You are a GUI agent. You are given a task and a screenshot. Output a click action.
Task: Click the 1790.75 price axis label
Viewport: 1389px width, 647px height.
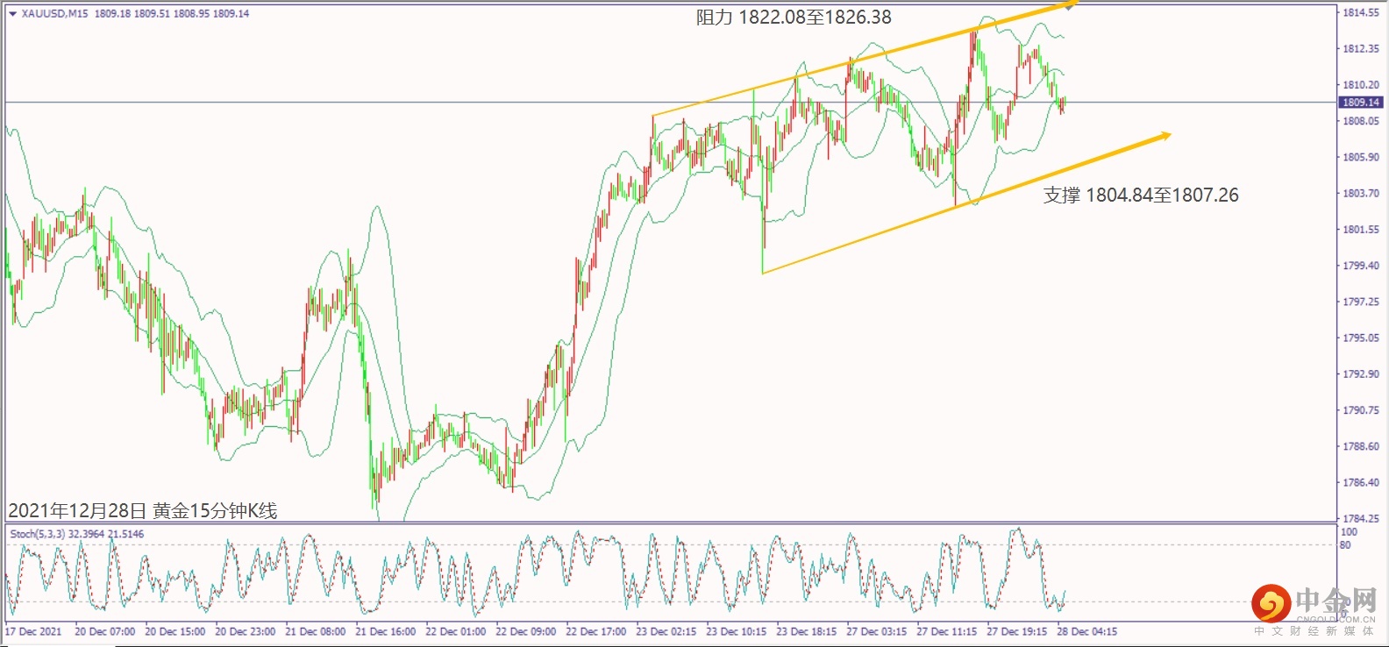1361,410
